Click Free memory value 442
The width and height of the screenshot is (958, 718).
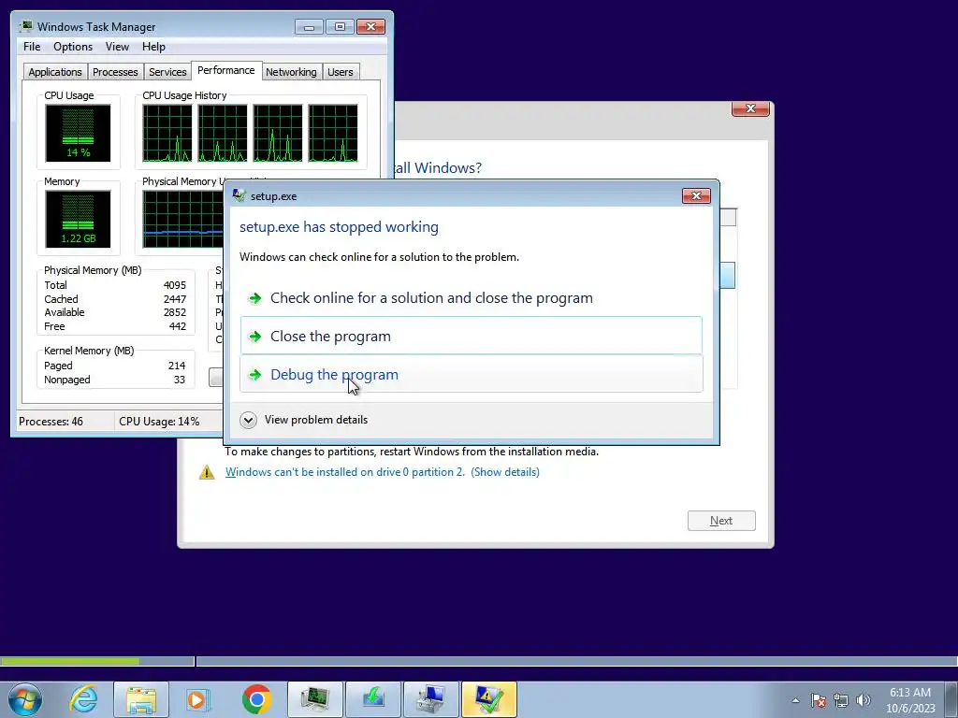coord(177,326)
